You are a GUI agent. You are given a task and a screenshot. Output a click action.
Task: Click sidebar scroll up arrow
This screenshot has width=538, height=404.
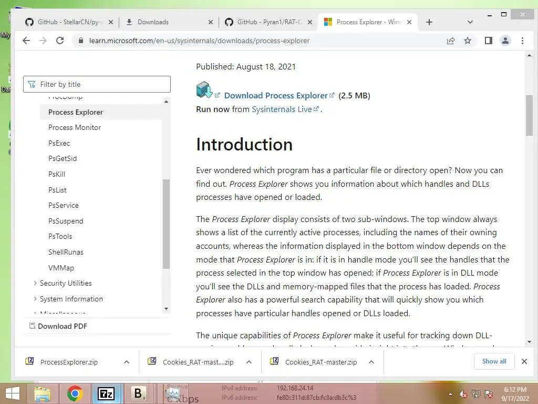click(166, 102)
